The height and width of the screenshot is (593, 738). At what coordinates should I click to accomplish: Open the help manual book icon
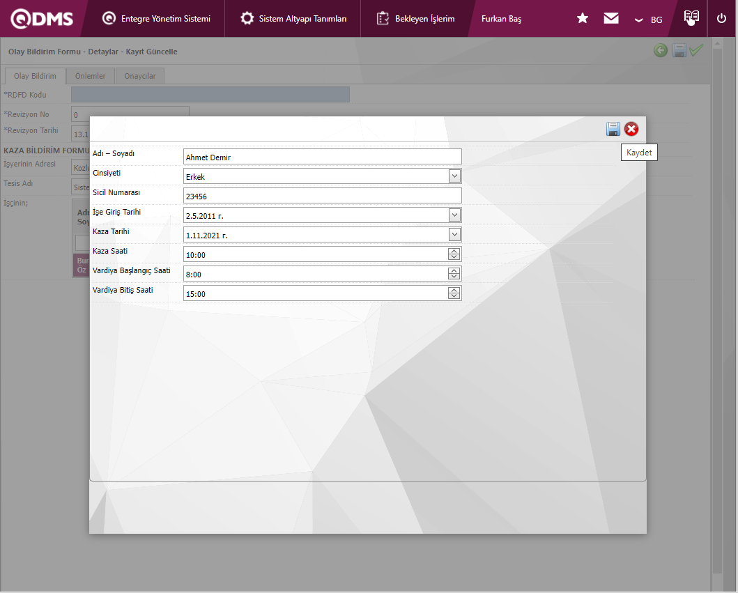(x=691, y=18)
